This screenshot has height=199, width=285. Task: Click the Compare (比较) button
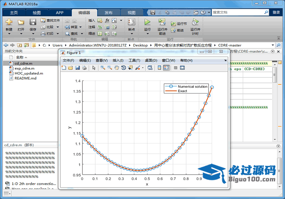click(x=47, y=27)
